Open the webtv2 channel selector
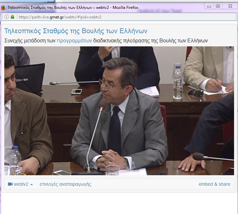 pyautogui.click(x=20, y=184)
